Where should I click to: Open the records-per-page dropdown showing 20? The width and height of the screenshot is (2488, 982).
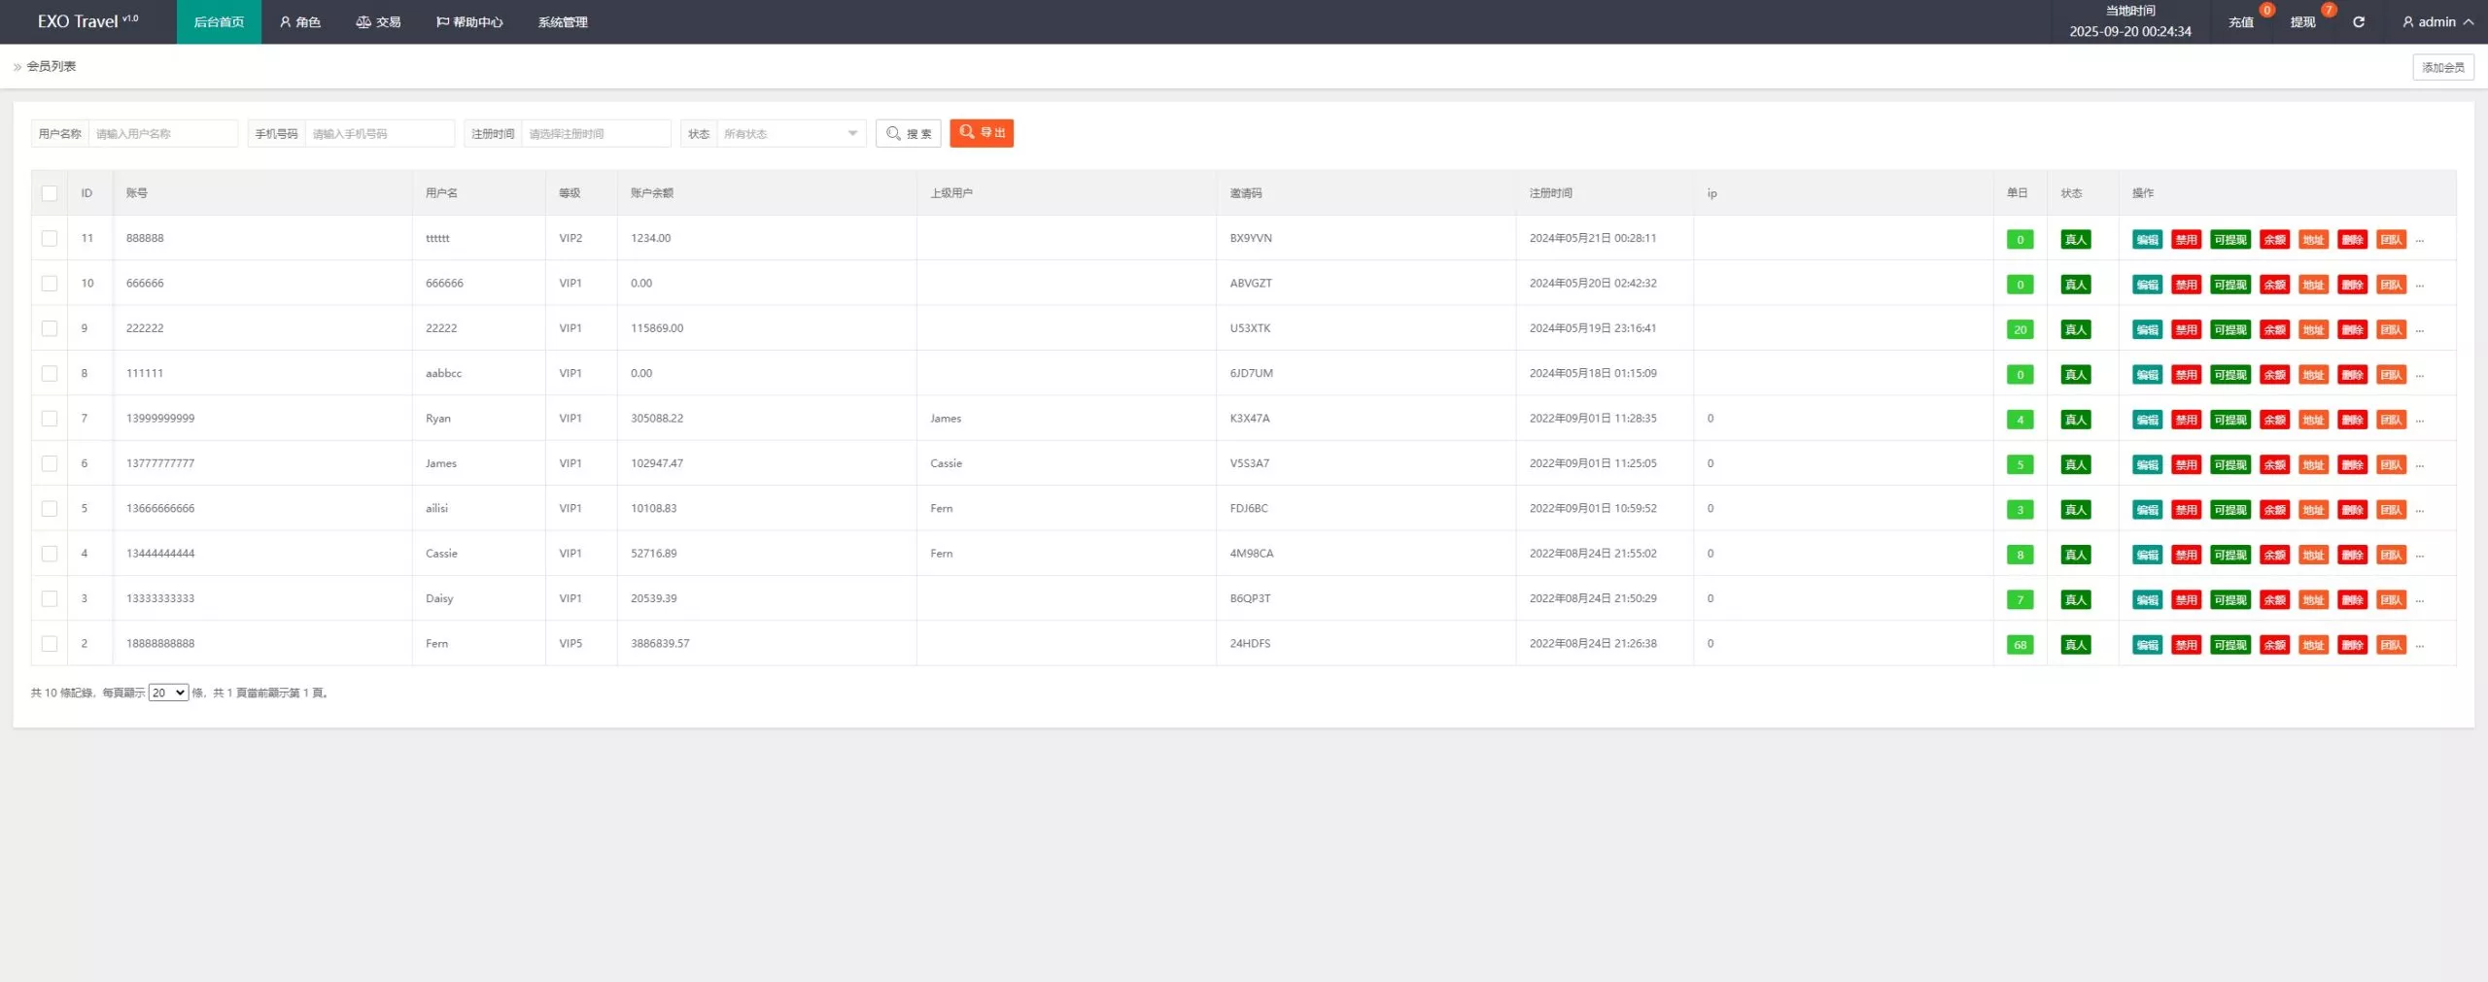(x=168, y=693)
